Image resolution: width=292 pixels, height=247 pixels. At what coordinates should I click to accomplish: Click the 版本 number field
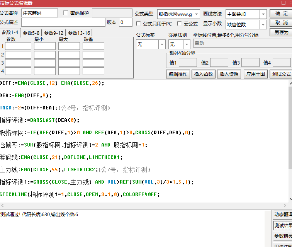click(x=126, y=22)
